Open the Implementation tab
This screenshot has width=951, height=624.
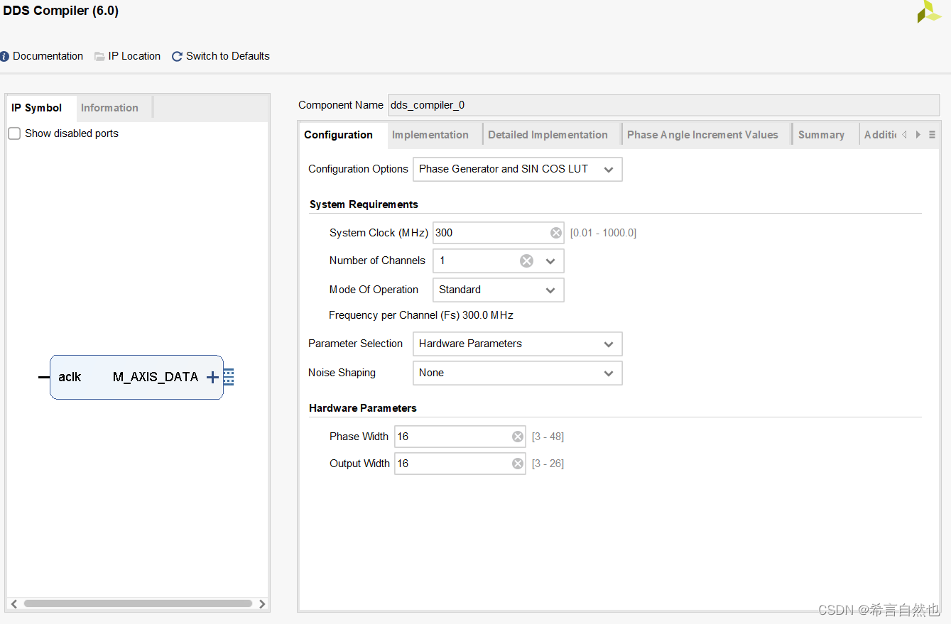(x=430, y=135)
